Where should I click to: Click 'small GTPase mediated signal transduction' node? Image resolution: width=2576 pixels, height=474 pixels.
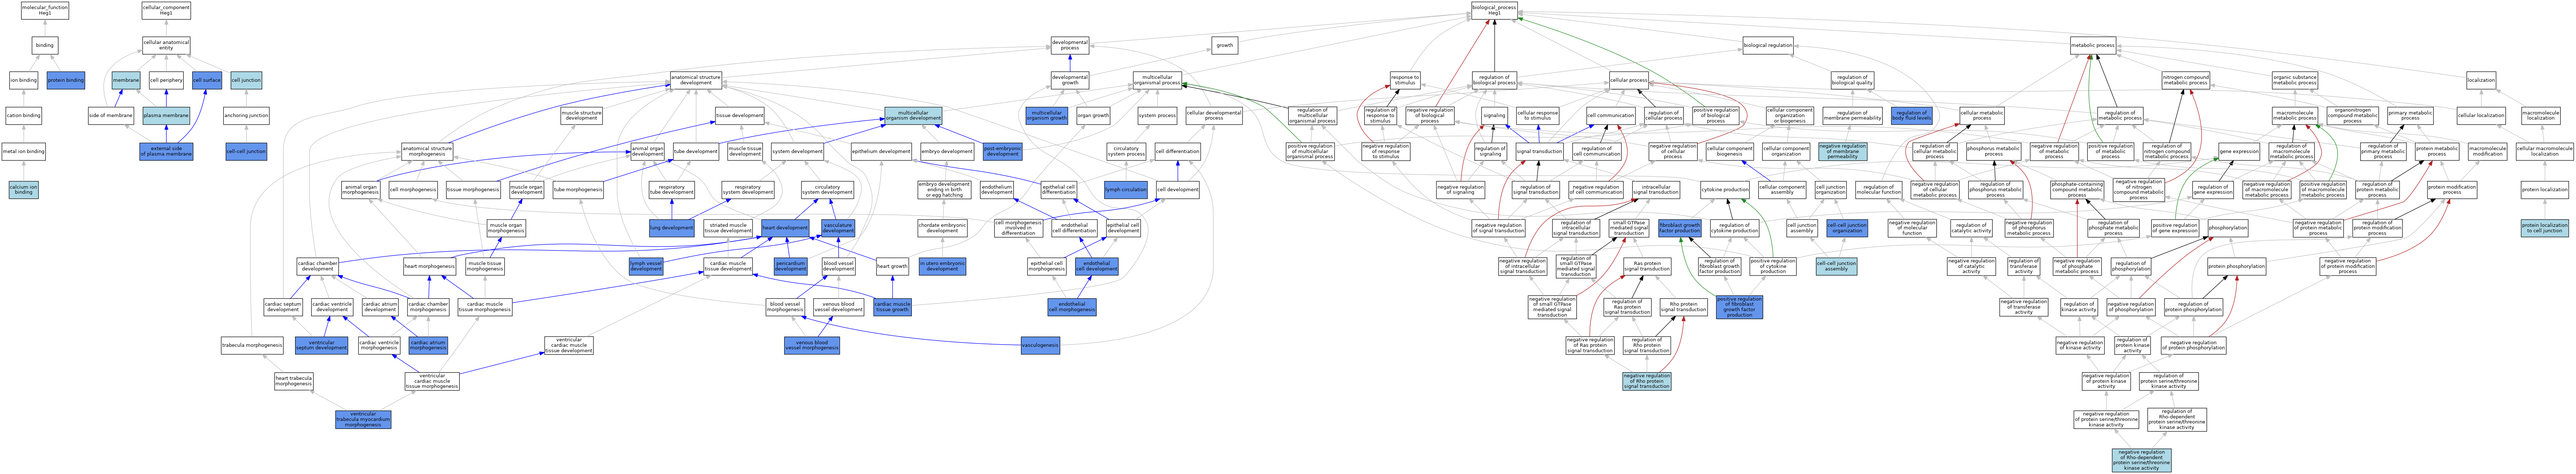[x=1629, y=228]
